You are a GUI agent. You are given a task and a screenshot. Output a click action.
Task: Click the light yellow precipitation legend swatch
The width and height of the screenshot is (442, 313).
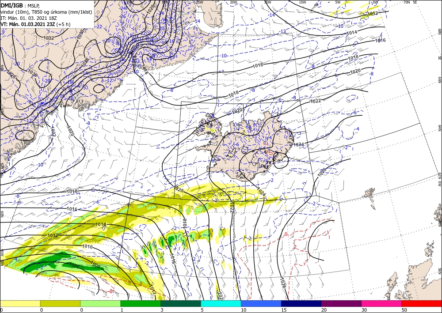pos(20,303)
